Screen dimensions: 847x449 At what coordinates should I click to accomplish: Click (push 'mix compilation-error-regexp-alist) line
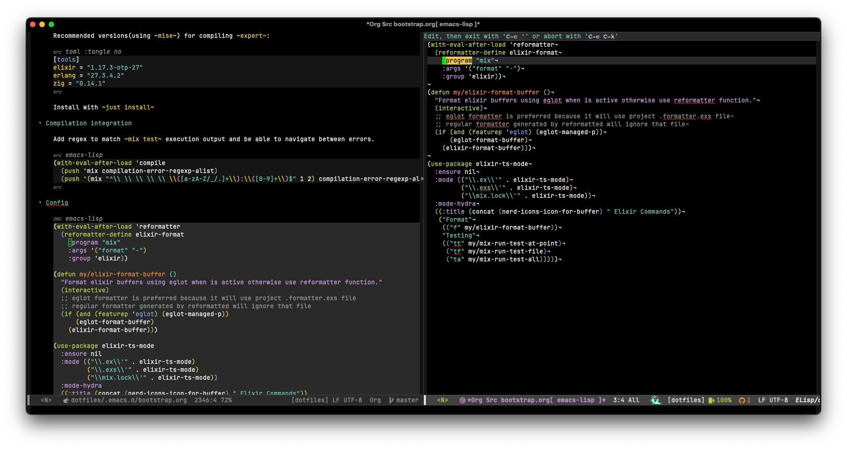pyautogui.click(x=139, y=171)
